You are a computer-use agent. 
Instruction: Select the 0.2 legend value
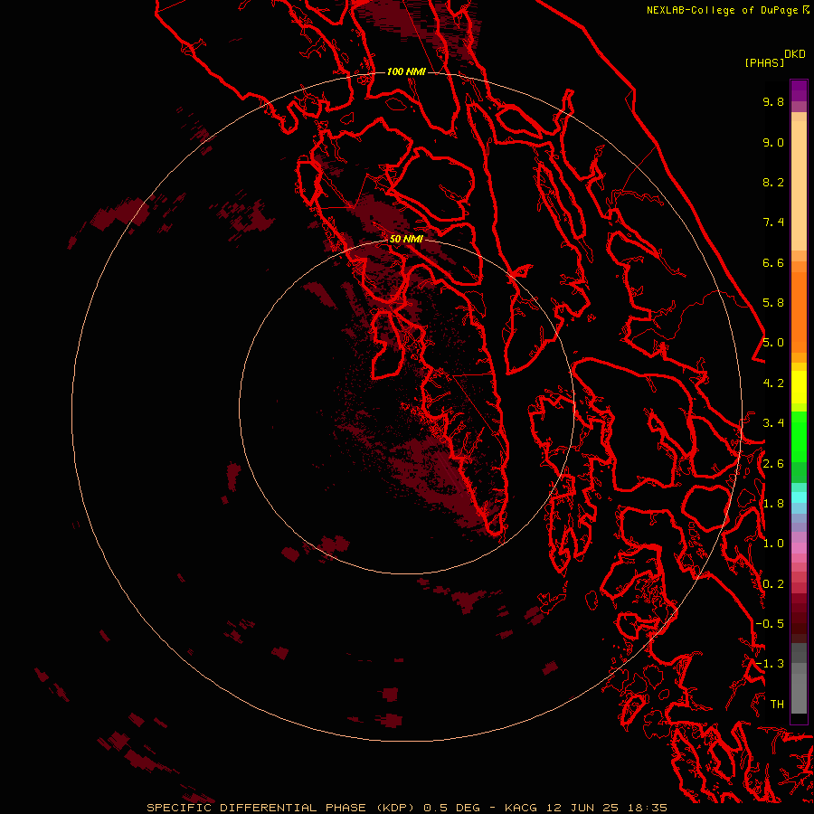click(773, 584)
